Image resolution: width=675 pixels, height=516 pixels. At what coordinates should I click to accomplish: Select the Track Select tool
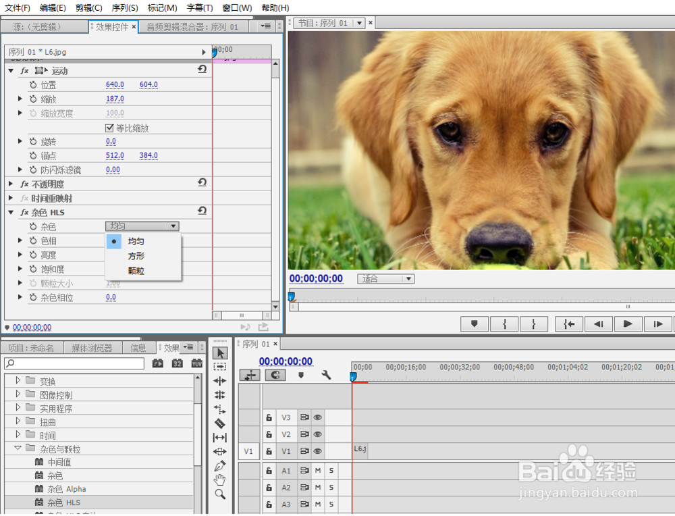coord(220,367)
